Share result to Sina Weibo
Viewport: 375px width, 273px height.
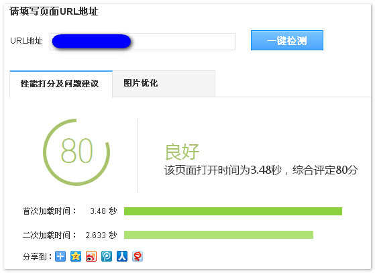point(91,256)
